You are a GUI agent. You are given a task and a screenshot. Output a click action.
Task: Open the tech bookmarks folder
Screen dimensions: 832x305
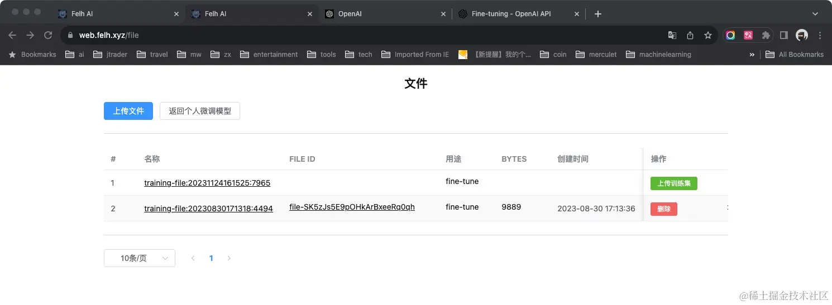(x=359, y=55)
